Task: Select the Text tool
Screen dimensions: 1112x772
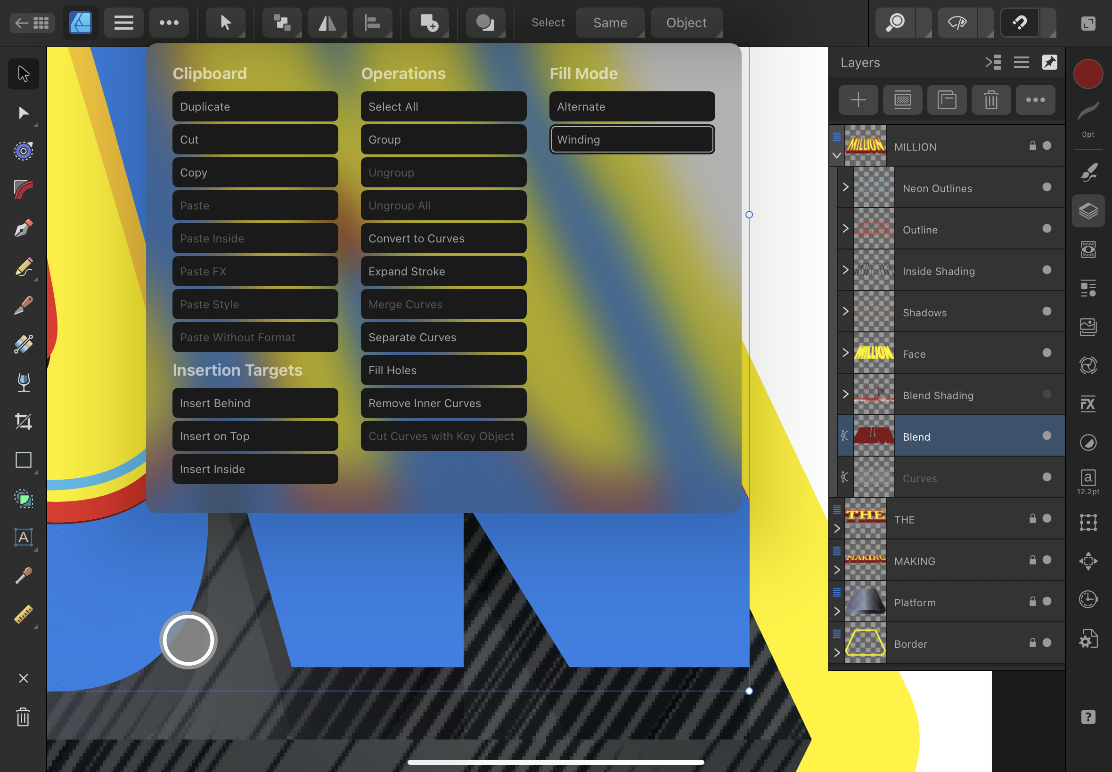Action: 23,538
